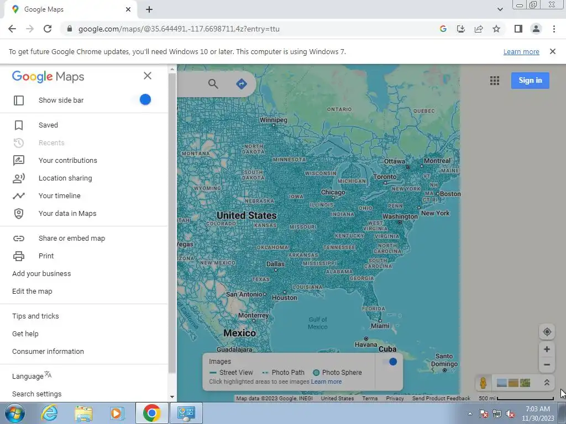Open Your data in Maps
The height and width of the screenshot is (424, 566).
point(67,214)
